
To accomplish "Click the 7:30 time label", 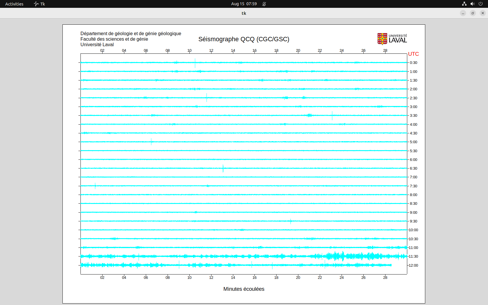I will (x=413, y=186).
